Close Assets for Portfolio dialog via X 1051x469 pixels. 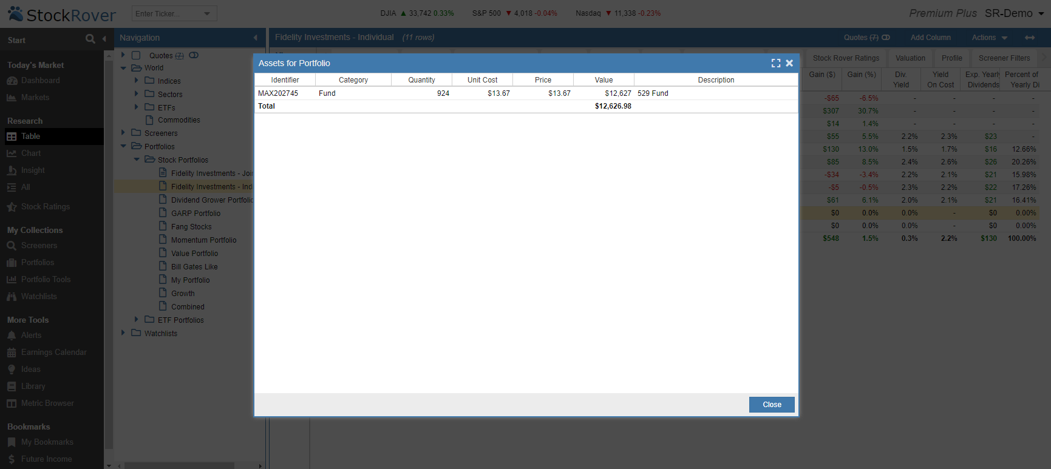[x=789, y=63]
